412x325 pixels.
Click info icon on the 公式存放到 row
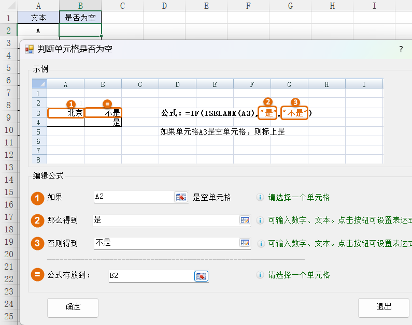(x=261, y=275)
